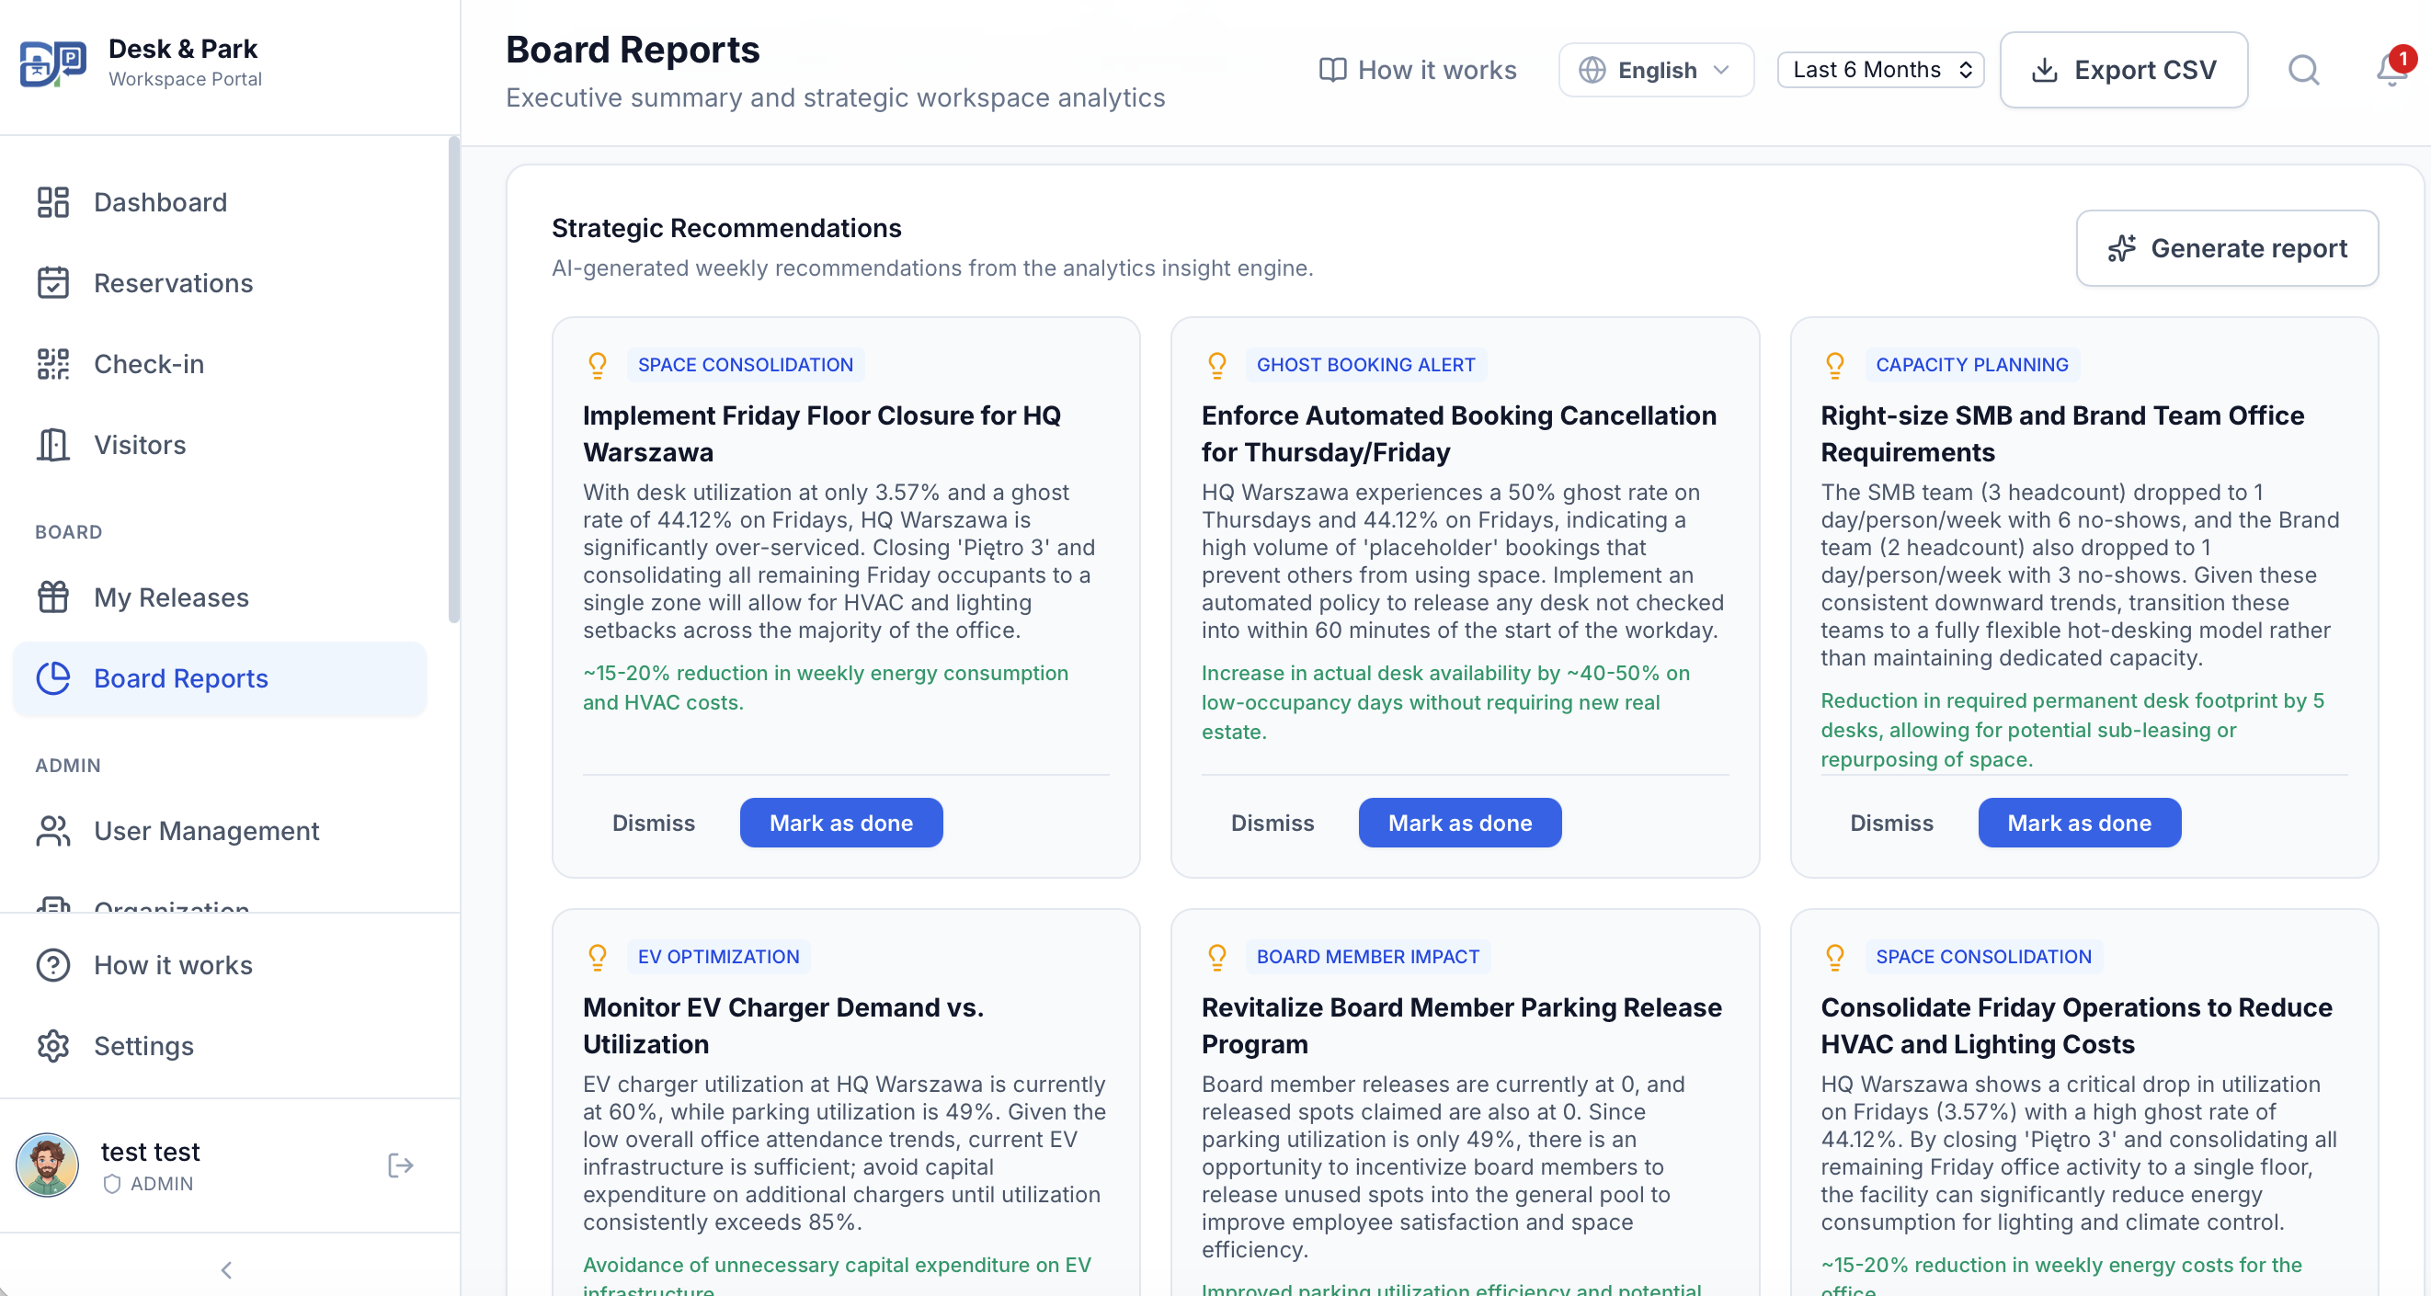This screenshot has height=1296, width=2431.
Task: Open My Releases in sidebar
Action: tap(219, 598)
